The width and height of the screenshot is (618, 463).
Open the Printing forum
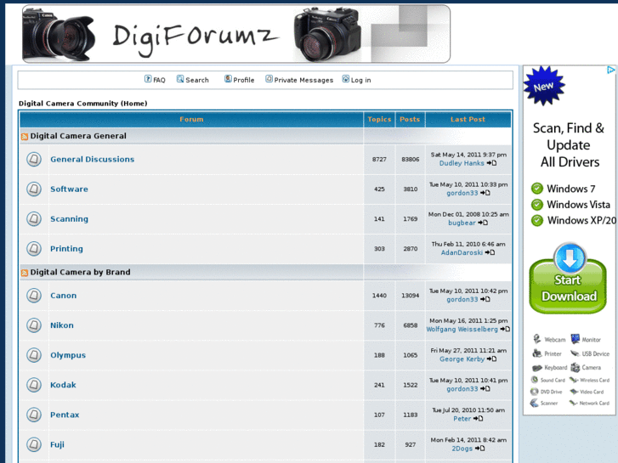[66, 249]
